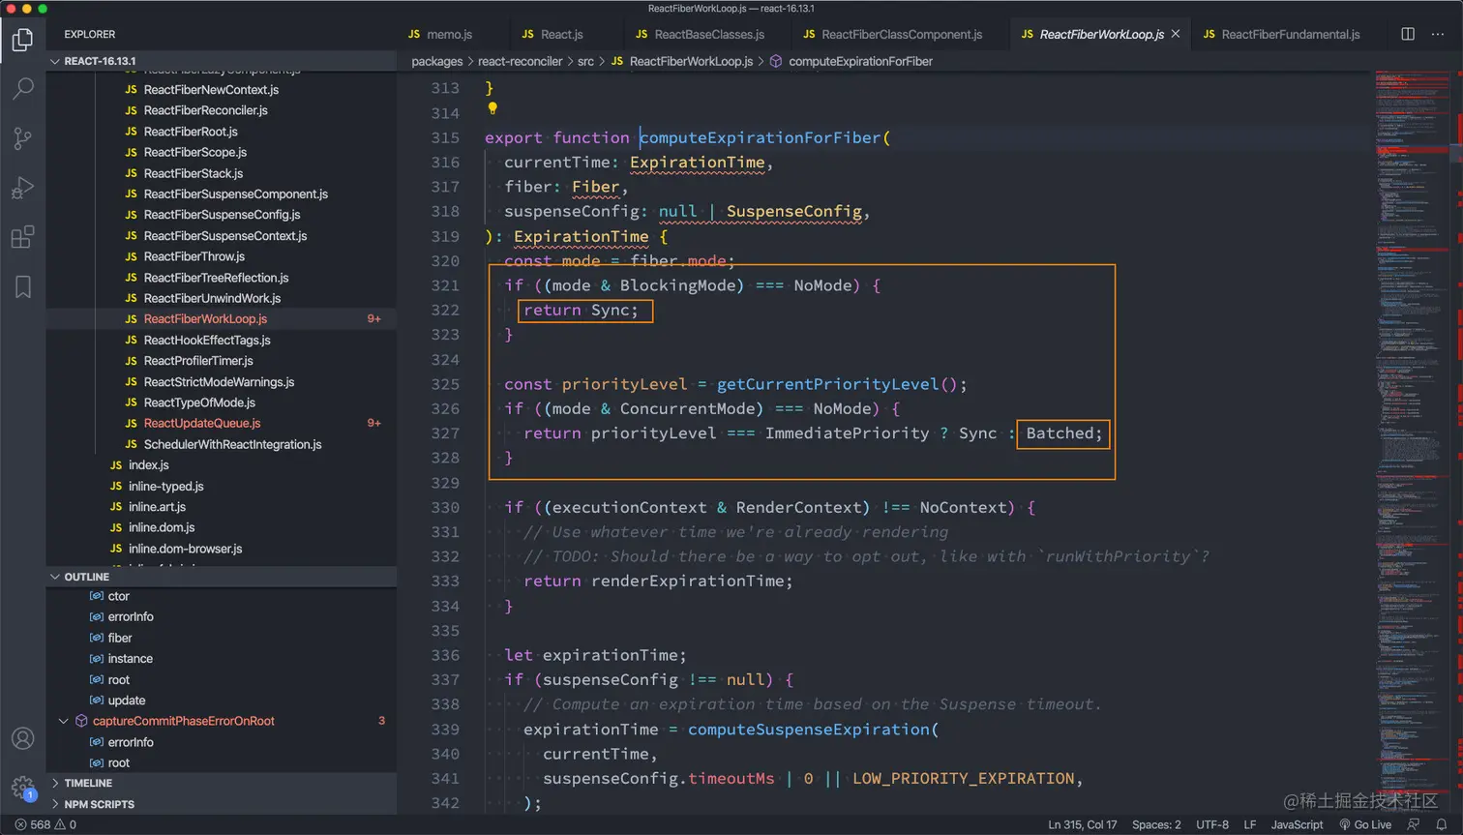This screenshot has width=1463, height=835.
Task: Collapse captureCommitPhaseErrorOnRoot in outline
Action: coord(64,721)
